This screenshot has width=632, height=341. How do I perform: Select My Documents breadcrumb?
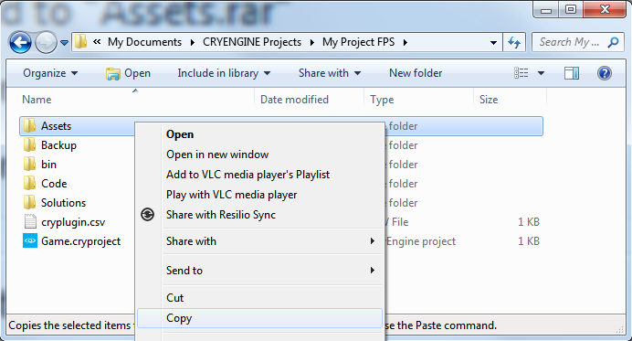(144, 42)
